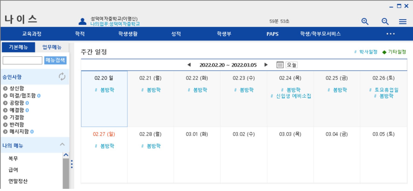Click 토요휴업일 event on 02.26
The width and height of the screenshot is (413, 191).
click(x=387, y=90)
